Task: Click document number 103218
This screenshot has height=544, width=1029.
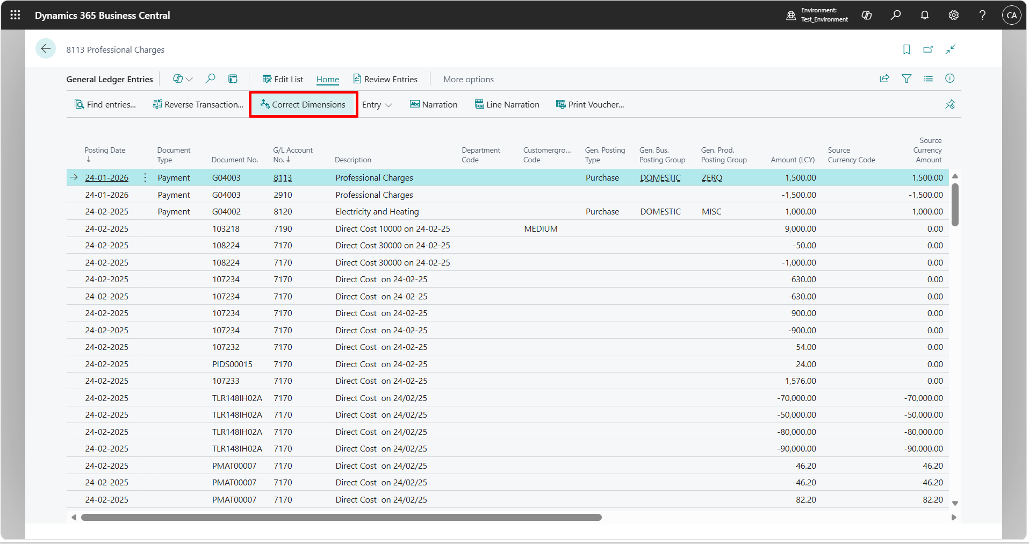Action: pyautogui.click(x=226, y=228)
